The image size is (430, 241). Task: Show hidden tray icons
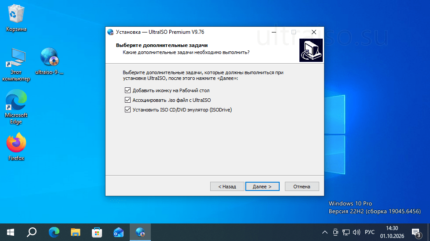(x=324, y=232)
